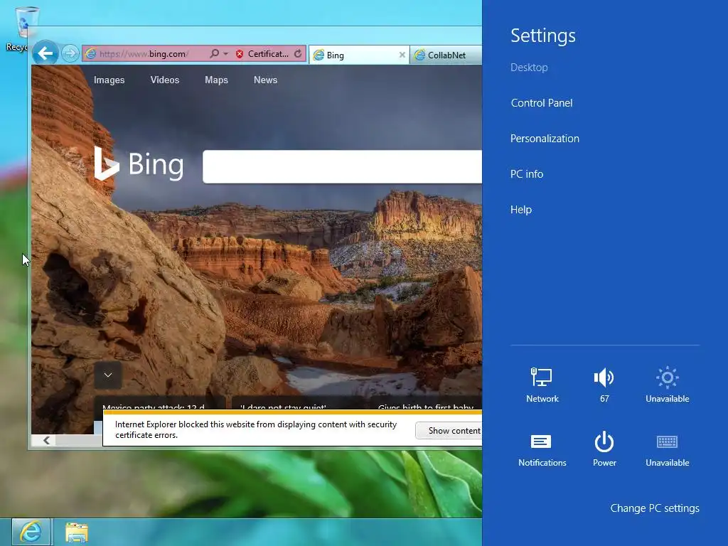Image resolution: width=728 pixels, height=546 pixels.
Task: Open the Videos link on Bing
Action: coord(165,80)
